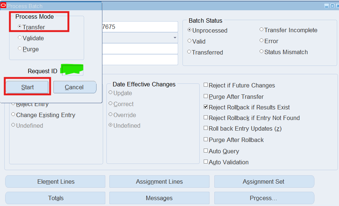Viewport: 339px width, 206px height.
Task: Open Element Lines window
Action: pyautogui.click(x=56, y=181)
